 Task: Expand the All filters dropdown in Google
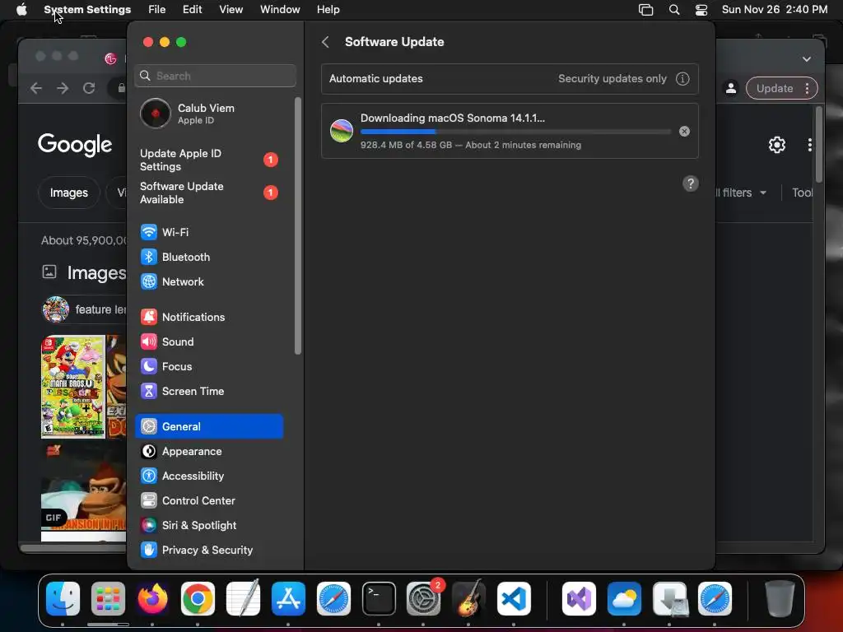point(741,193)
